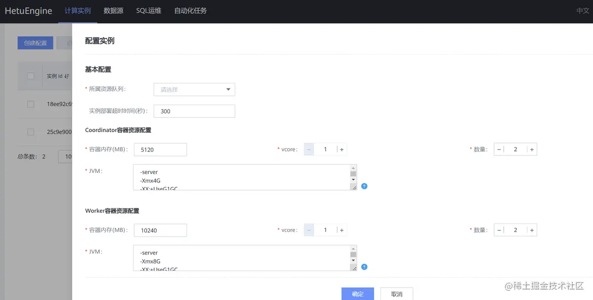The height and width of the screenshot is (300, 593).
Task: Increase Coordinator 数量 with plus button
Action: coord(532,150)
